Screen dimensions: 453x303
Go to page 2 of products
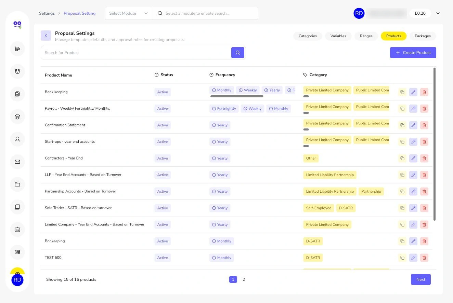[x=244, y=279]
